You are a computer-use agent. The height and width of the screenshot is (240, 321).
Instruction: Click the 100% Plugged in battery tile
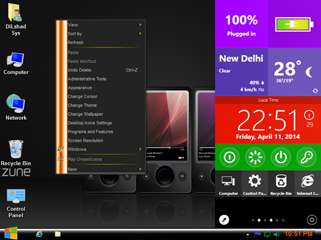coord(241,24)
